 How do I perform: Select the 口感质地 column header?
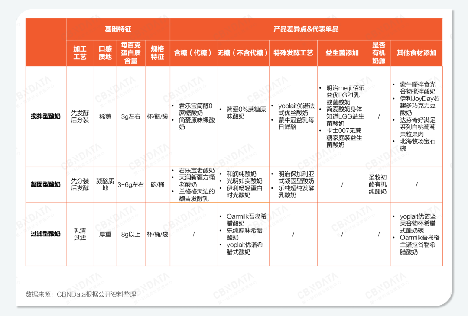pos(105,53)
